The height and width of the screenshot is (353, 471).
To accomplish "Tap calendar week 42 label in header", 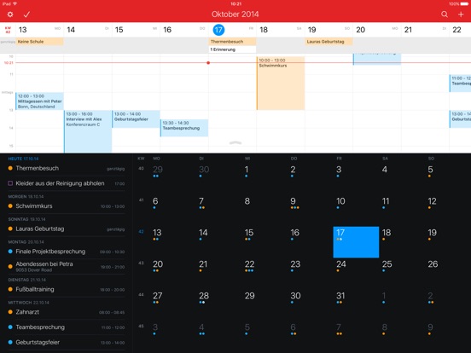I will [8, 30].
